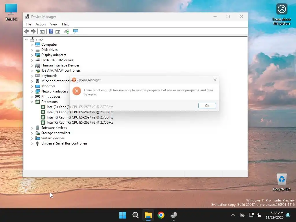Viewport: 296px width, 222px height.
Task: Click Scan for hardware changes toolbar icon
Action: click(x=76, y=31)
